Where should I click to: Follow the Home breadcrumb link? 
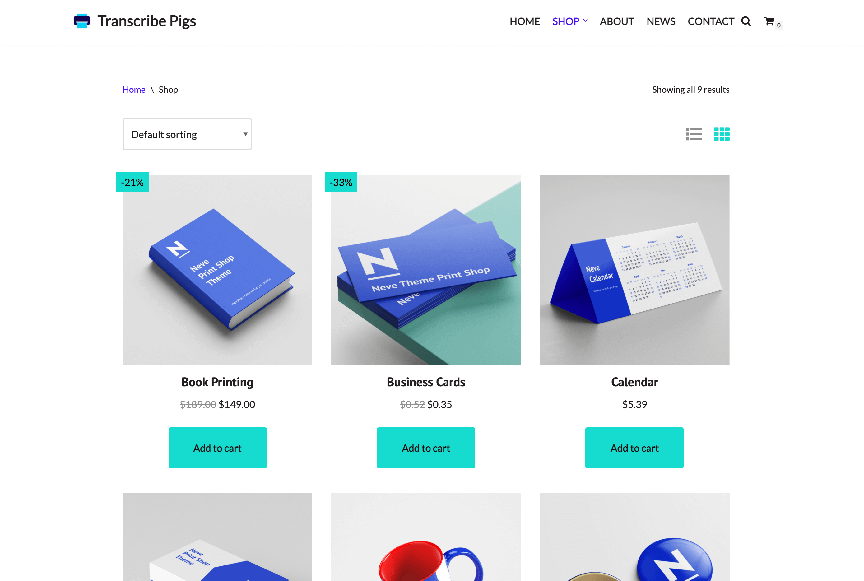[134, 90]
